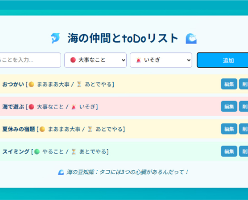248x200 pixels.
Task: Click the siren icon in 海で遊ぶ row
Action: point(74,106)
